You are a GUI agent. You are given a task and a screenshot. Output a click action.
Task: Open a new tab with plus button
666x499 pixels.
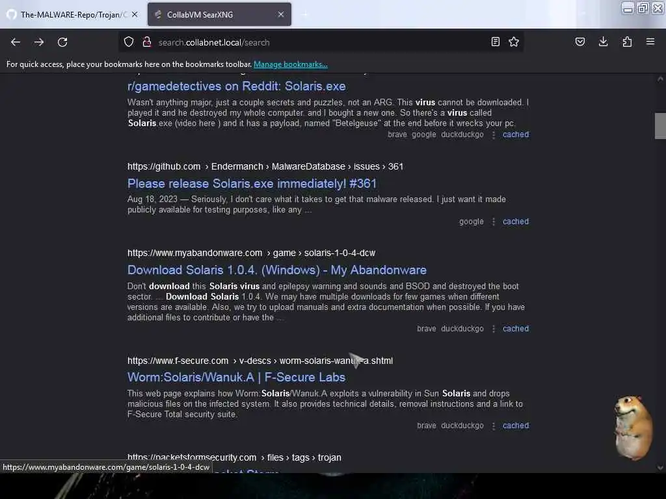pyautogui.click(x=304, y=14)
